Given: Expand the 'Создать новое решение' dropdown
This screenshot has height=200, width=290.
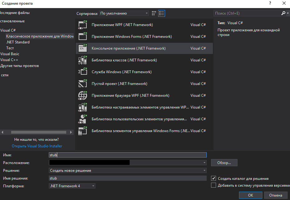Looking at the screenshot, I should coord(128,171).
